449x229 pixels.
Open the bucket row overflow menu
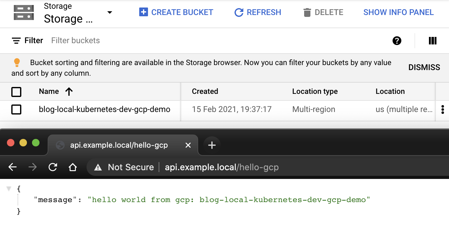click(443, 109)
